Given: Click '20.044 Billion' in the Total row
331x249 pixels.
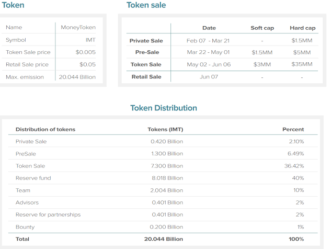Looking at the screenshot, I should [164, 239].
